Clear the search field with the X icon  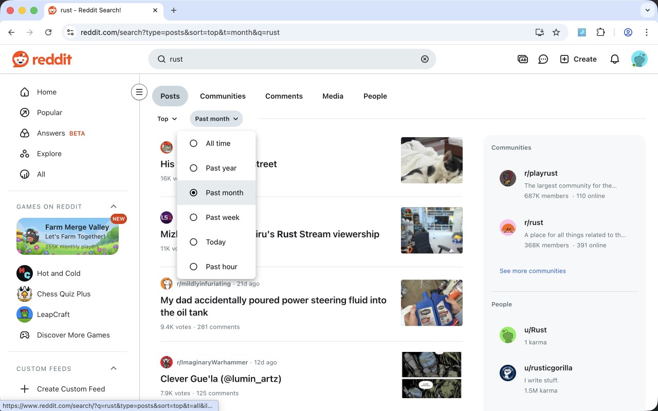(425, 59)
